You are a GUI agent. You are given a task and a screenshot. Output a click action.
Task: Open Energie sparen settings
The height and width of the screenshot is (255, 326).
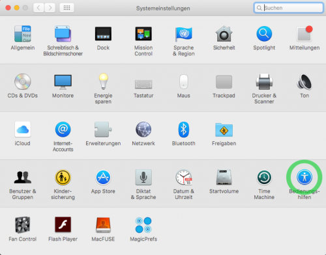(x=103, y=81)
